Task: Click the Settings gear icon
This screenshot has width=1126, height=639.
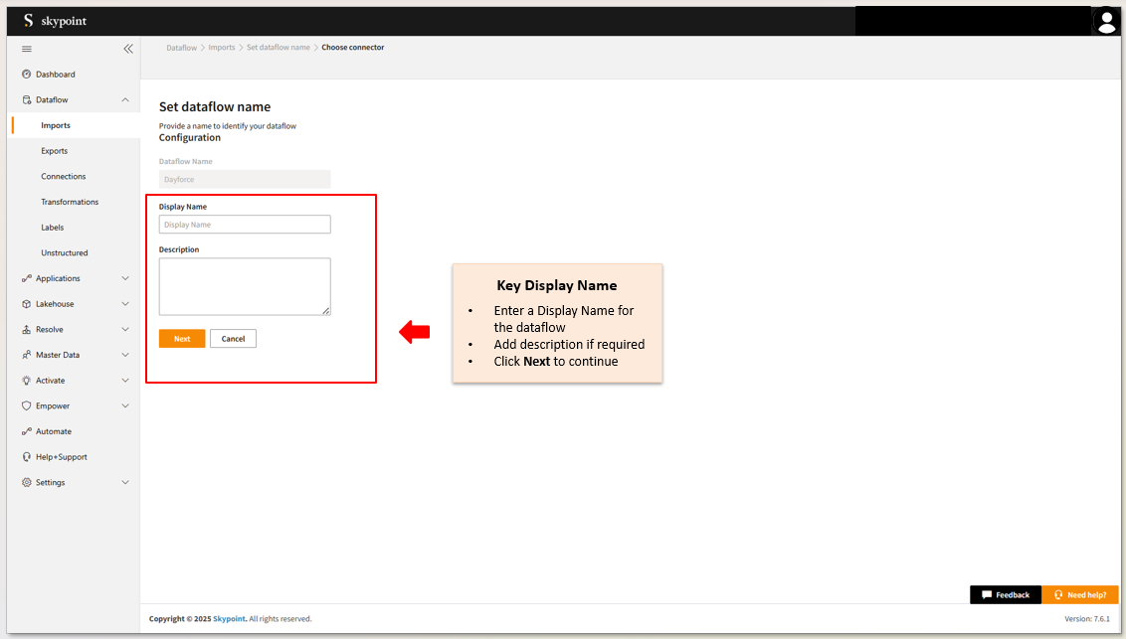Action: 27,483
